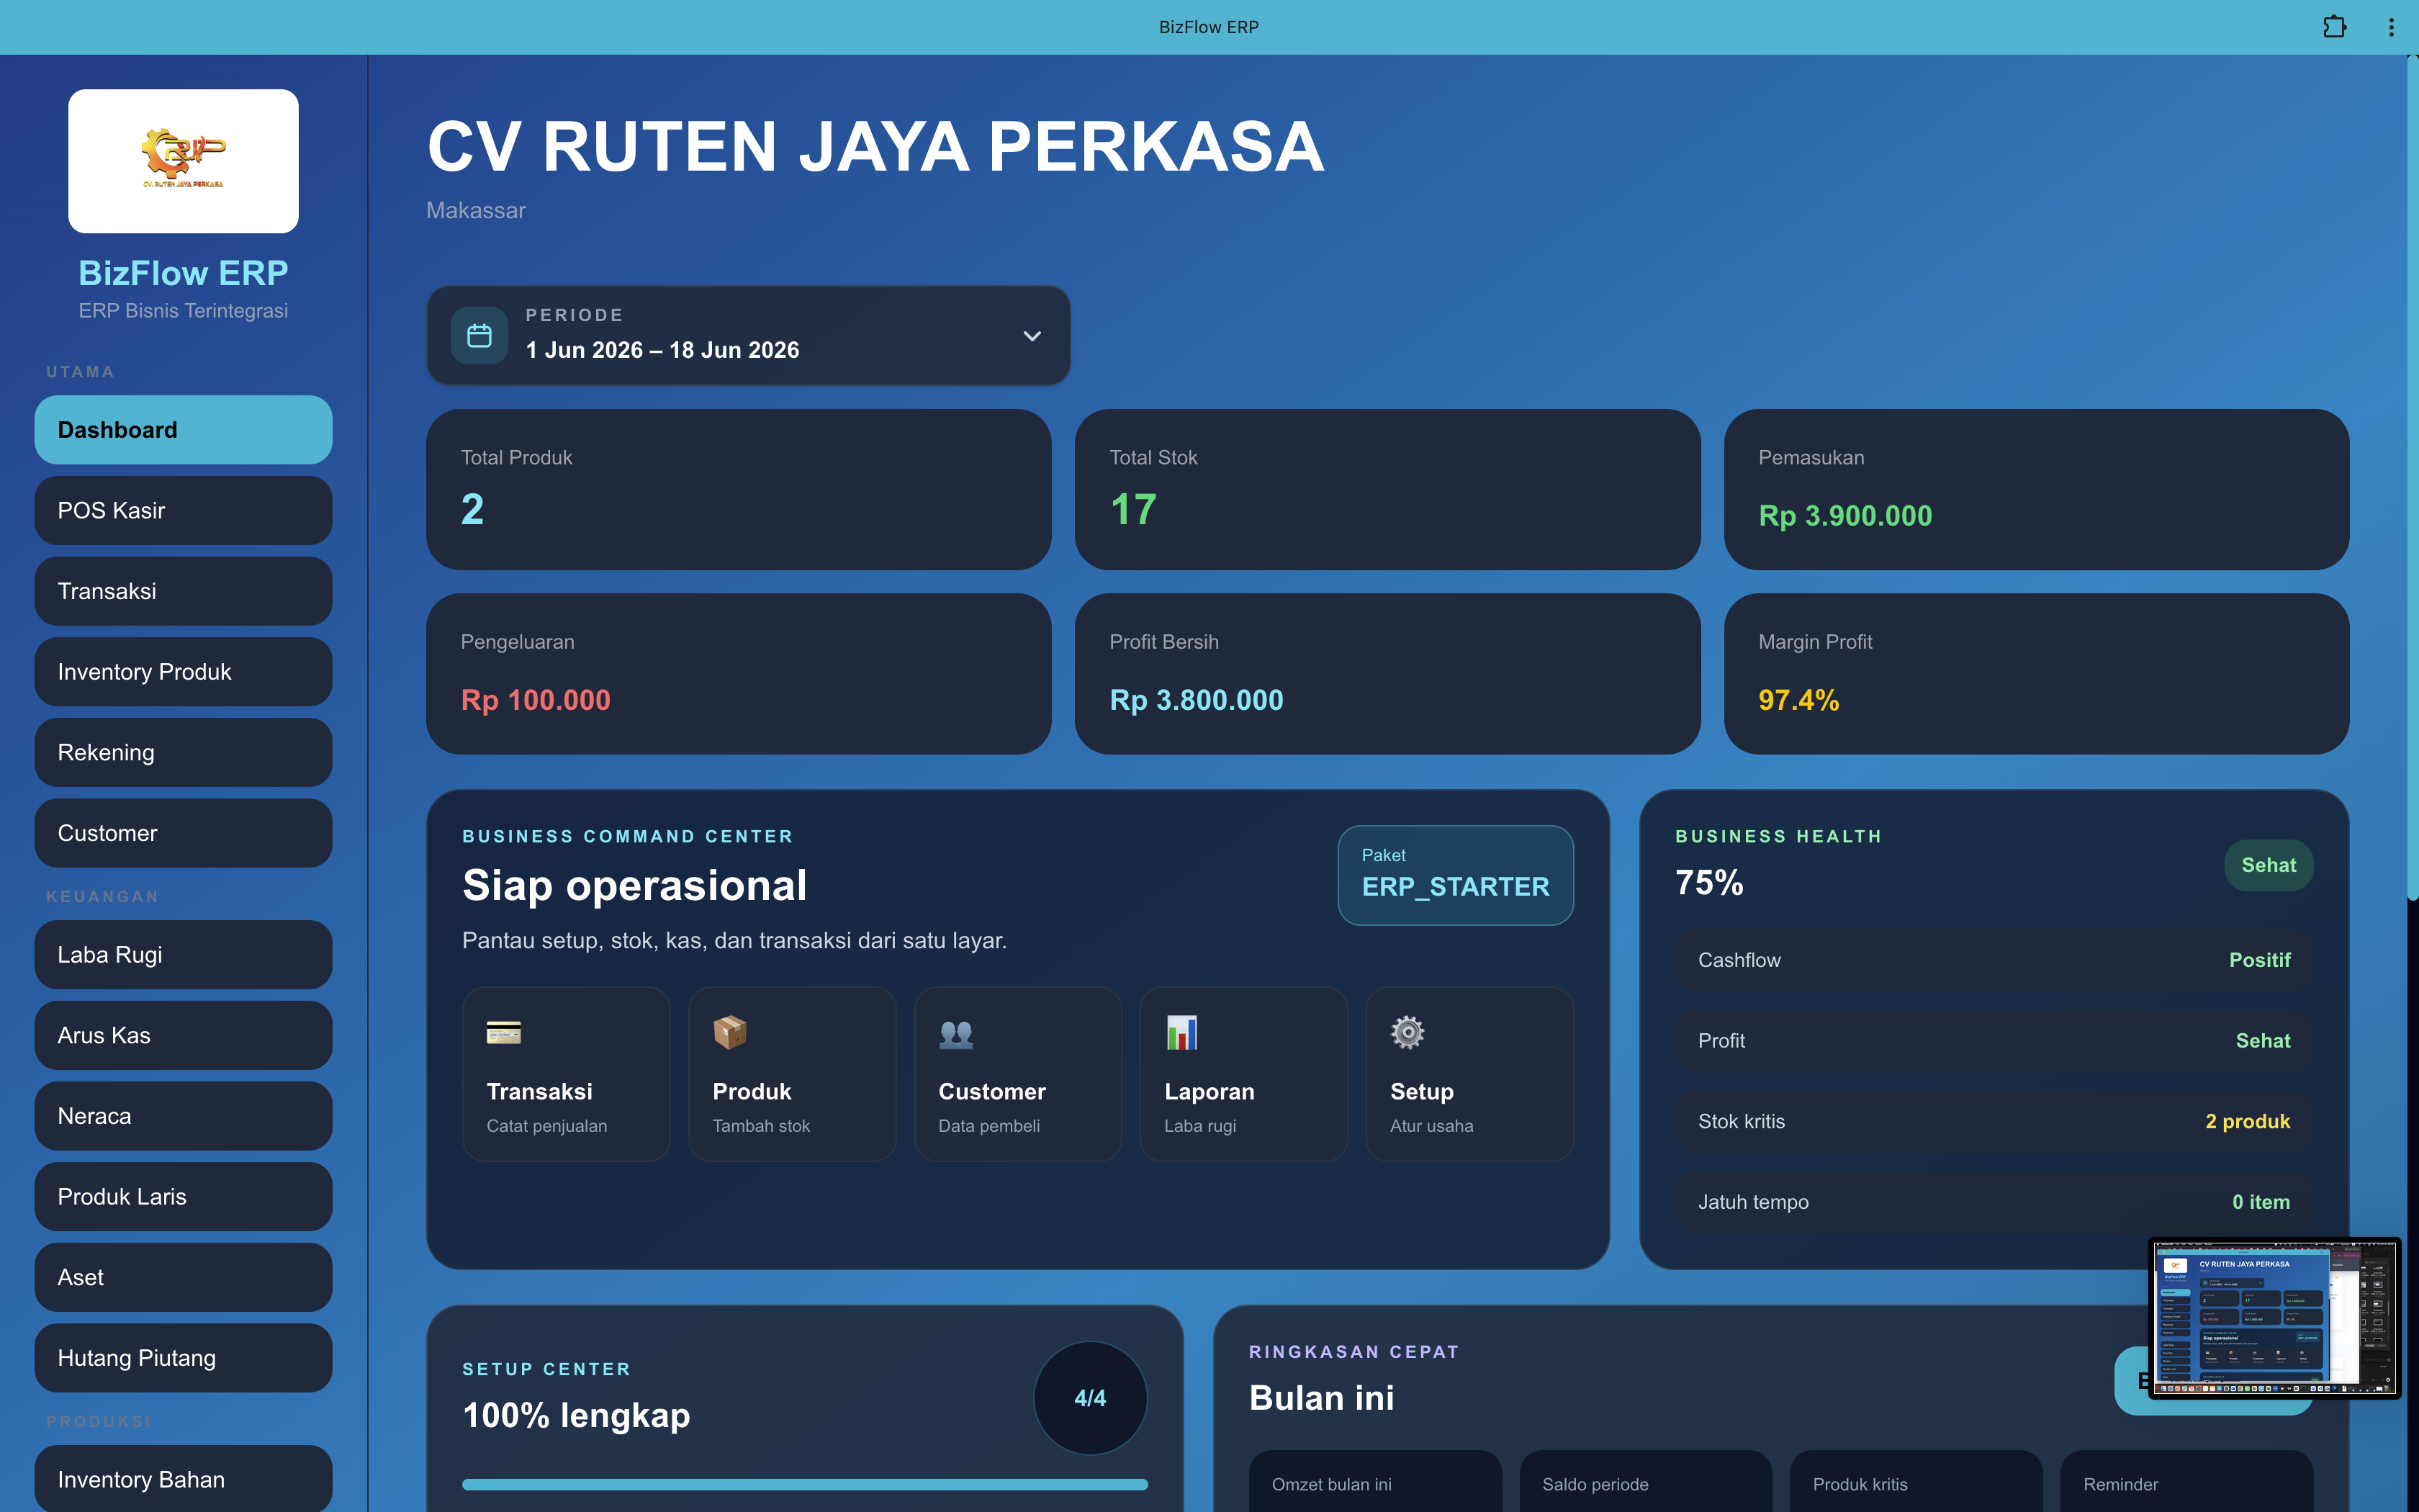Image resolution: width=2419 pixels, height=1512 pixels.
Task: Click the Profit Sehat row in Business Health
Action: [x=1994, y=1041]
